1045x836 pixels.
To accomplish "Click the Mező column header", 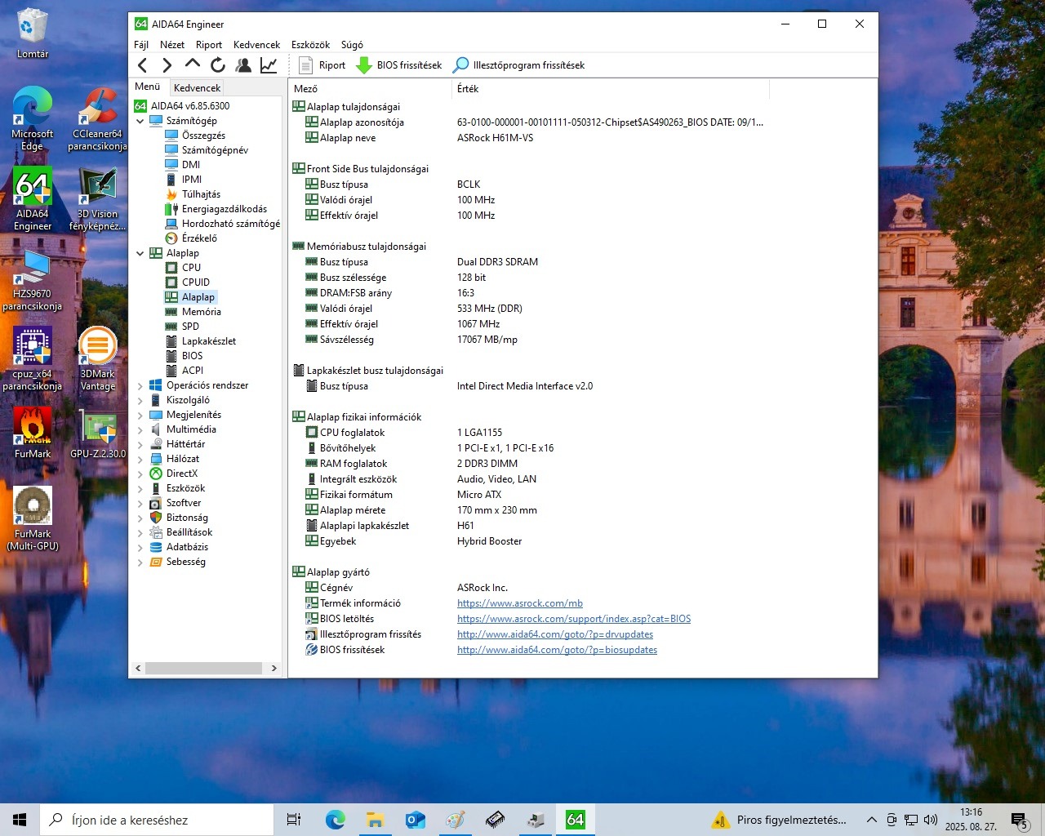I will [371, 88].
